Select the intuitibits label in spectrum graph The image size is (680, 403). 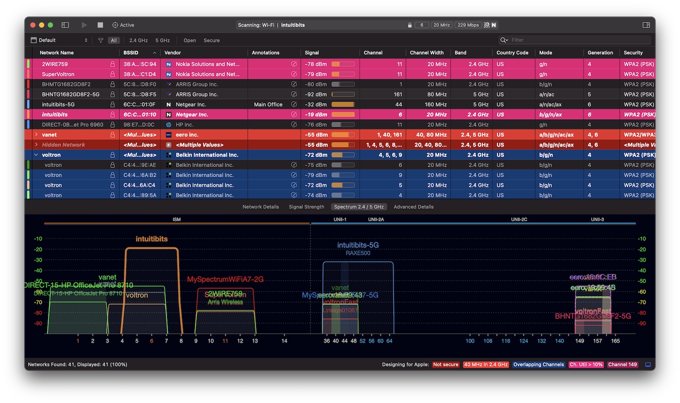tap(152, 239)
